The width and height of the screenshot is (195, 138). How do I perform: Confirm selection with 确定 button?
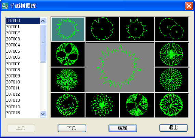pyautogui.click(x=122, y=128)
